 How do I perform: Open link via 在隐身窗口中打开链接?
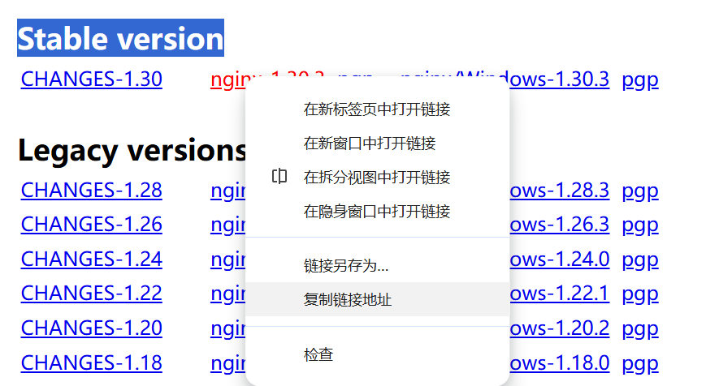point(377,211)
